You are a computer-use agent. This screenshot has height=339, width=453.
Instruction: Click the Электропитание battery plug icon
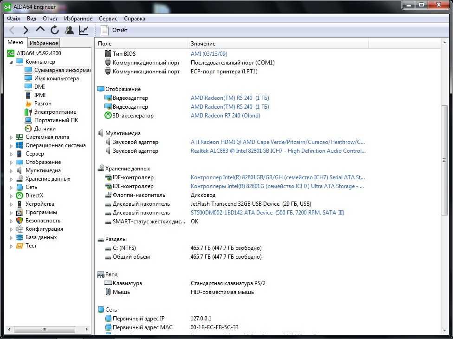[28, 112]
